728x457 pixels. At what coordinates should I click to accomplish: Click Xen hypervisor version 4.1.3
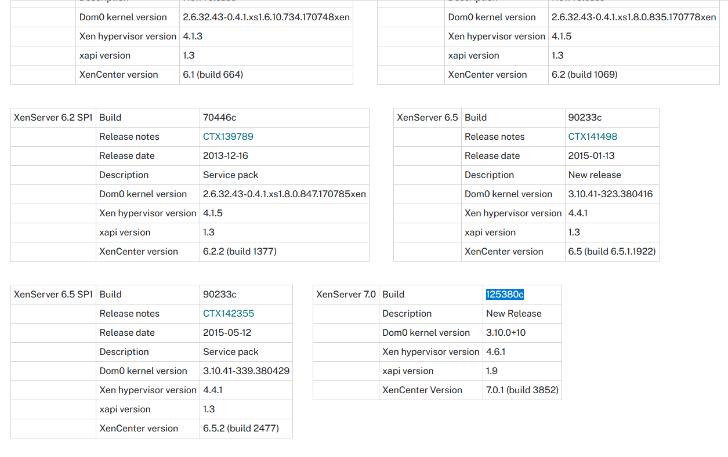193,37
